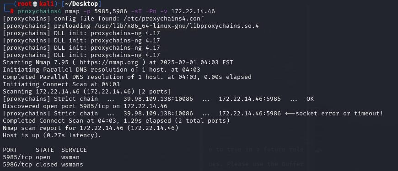Click the 5986/tcp closed wsmans row
Viewport: 398px width, 171px height.
(43, 165)
